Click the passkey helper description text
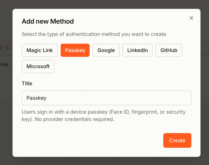Screen dimensions: 209x165 104,115
